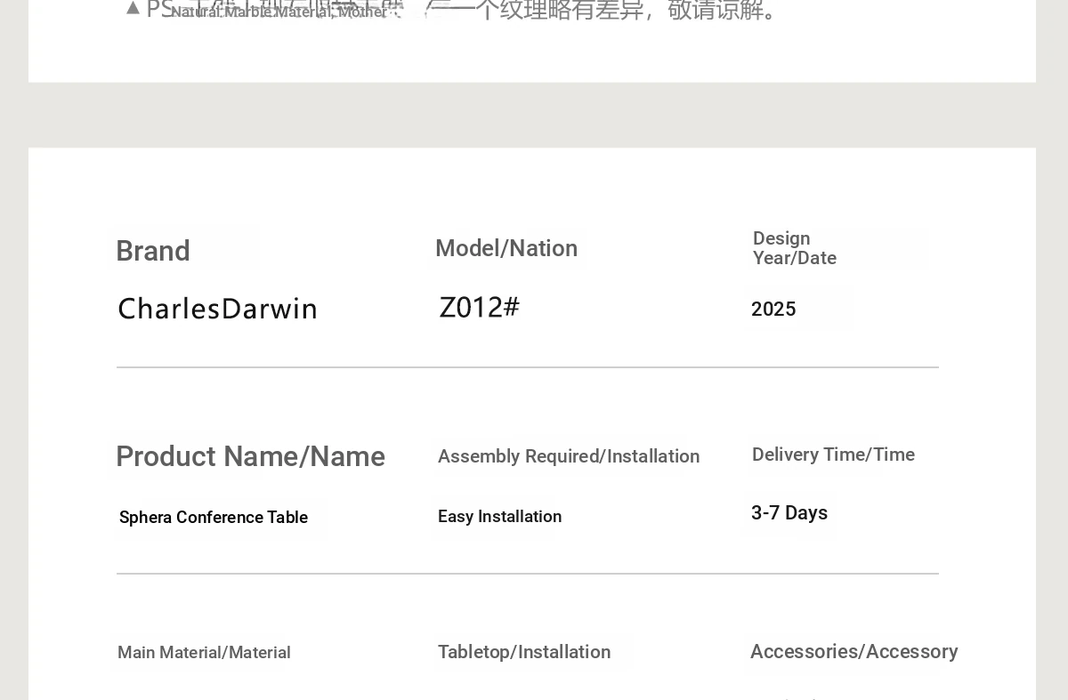Click the Brand heading
Image resolution: width=1068 pixels, height=700 pixels.
(x=153, y=252)
